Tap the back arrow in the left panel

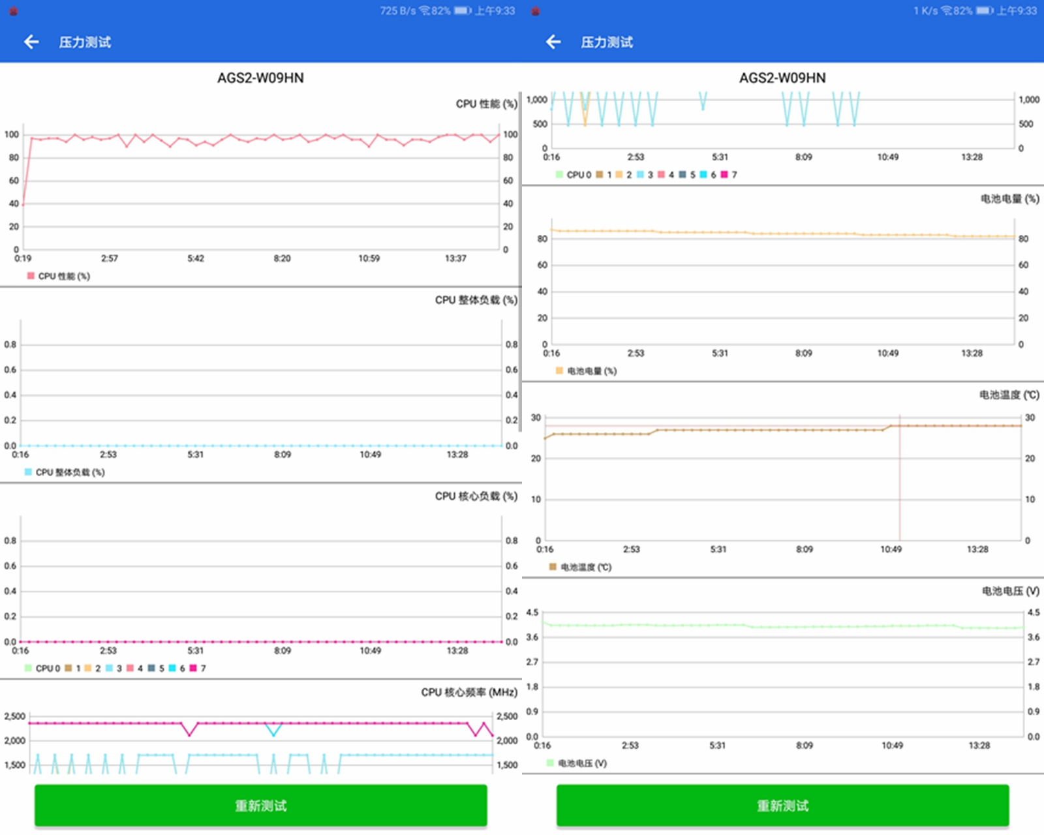[31, 42]
